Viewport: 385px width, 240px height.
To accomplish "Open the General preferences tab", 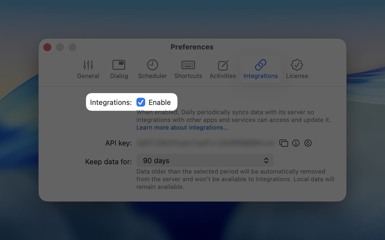I will point(88,69).
